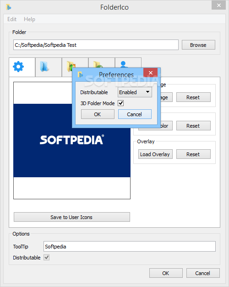This screenshot has height=287, width=229.
Task: Click the Preferences dialog title icon
Action: [x=80, y=74]
